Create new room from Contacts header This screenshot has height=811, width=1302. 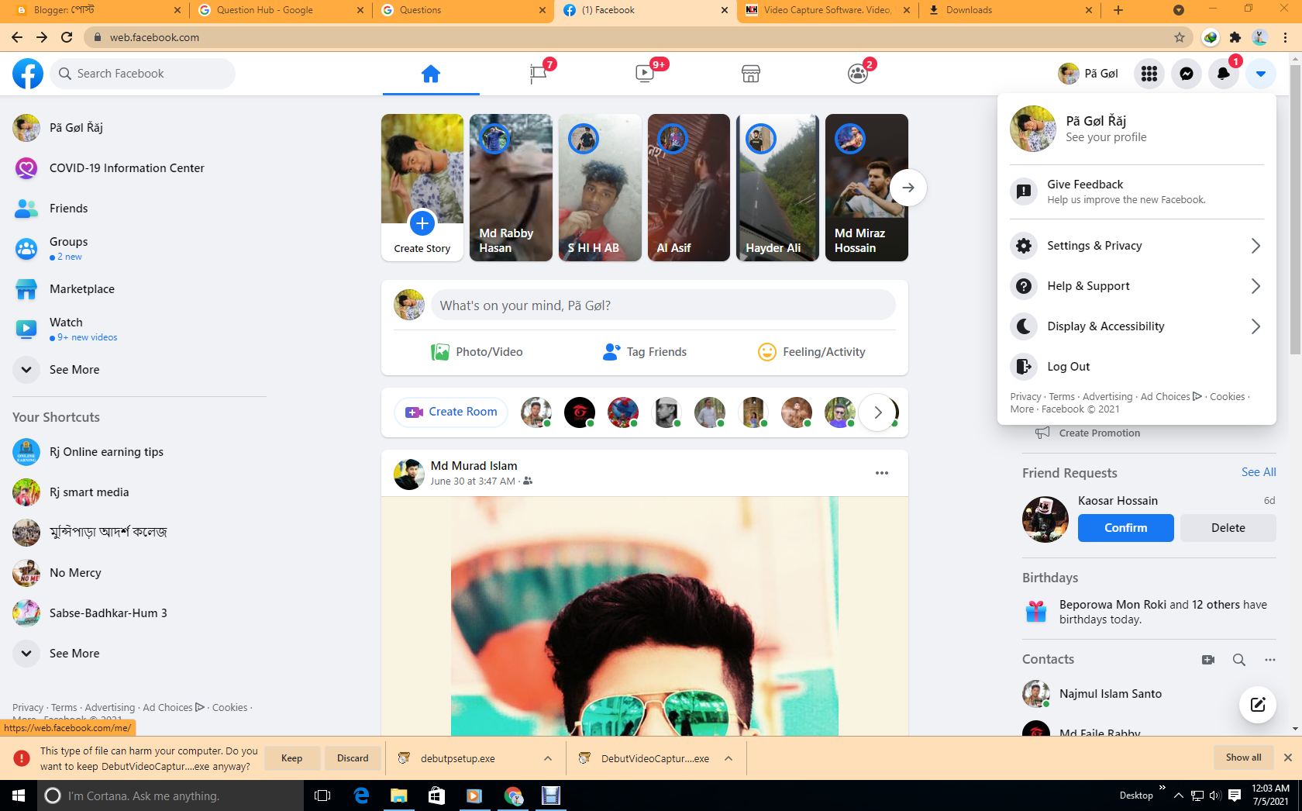pyautogui.click(x=1208, y=660)
